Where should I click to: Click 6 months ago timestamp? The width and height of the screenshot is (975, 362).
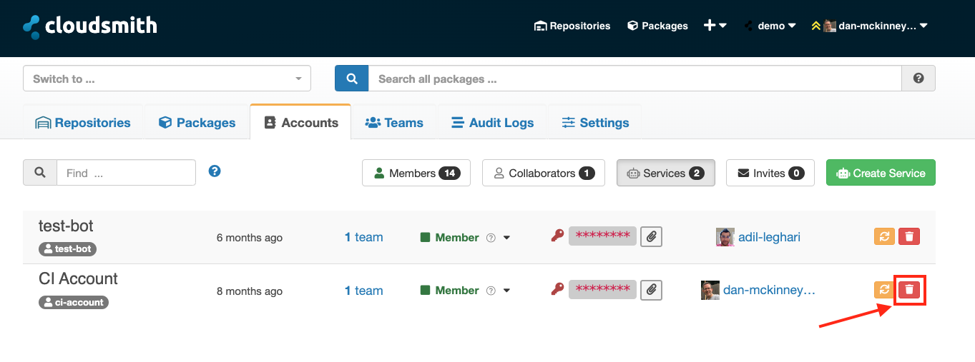click(x=250, y=238)
